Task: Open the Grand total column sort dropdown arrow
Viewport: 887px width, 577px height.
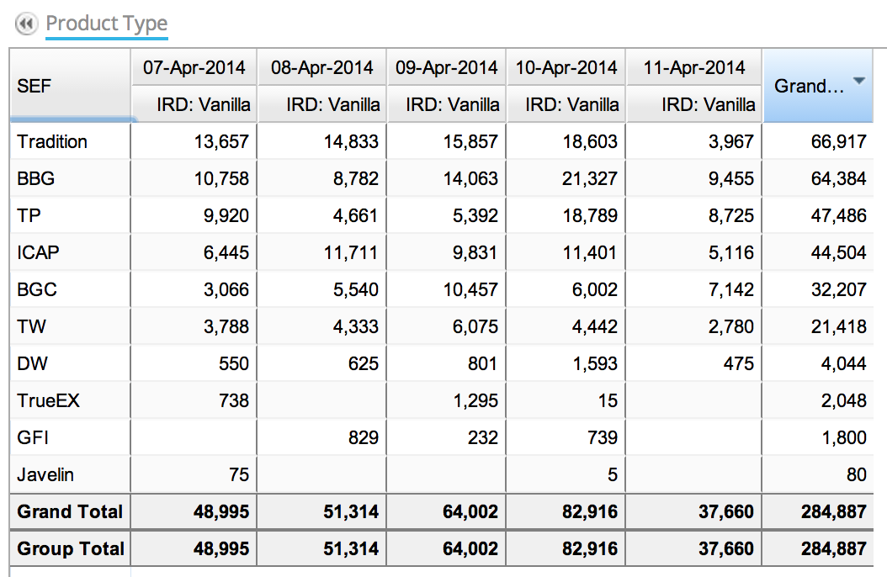Action: [858, 81]
